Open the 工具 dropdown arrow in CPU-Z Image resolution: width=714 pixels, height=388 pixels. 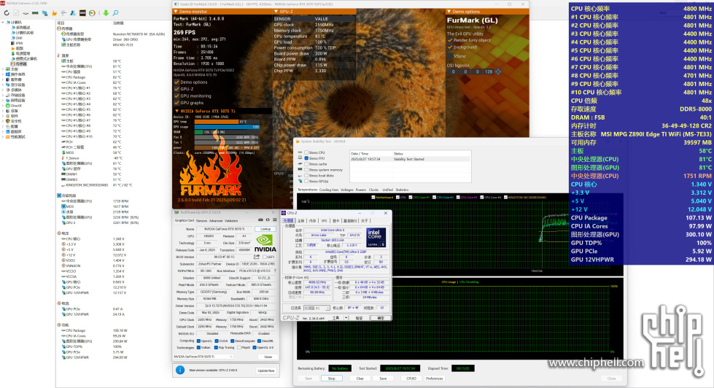pyautogui.click(x=346, y=318)
